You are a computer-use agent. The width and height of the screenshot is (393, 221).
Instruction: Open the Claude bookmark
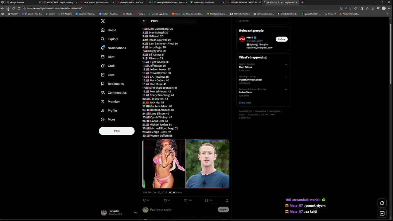pos(127,14)
